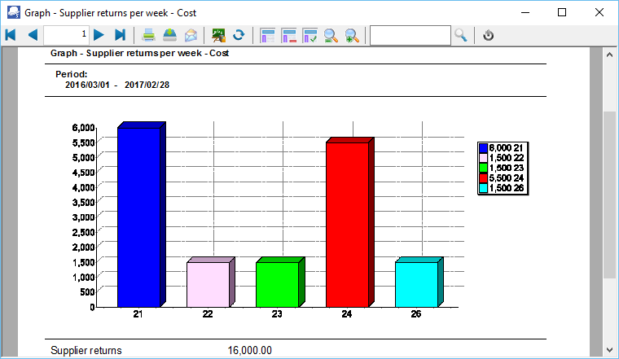Click the search text field in toolbar
The height and width of the screenshot is (359, 619).
coord(410,35)
